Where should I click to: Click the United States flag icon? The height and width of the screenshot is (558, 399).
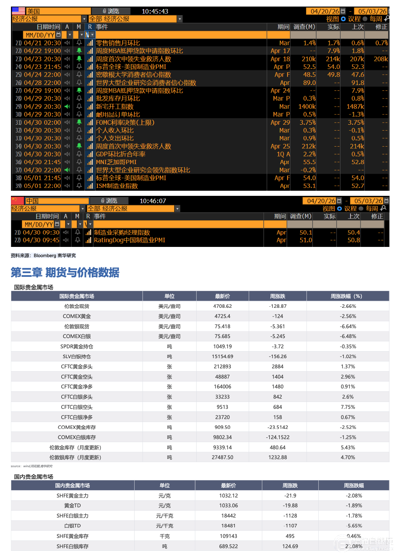point(19,11)
